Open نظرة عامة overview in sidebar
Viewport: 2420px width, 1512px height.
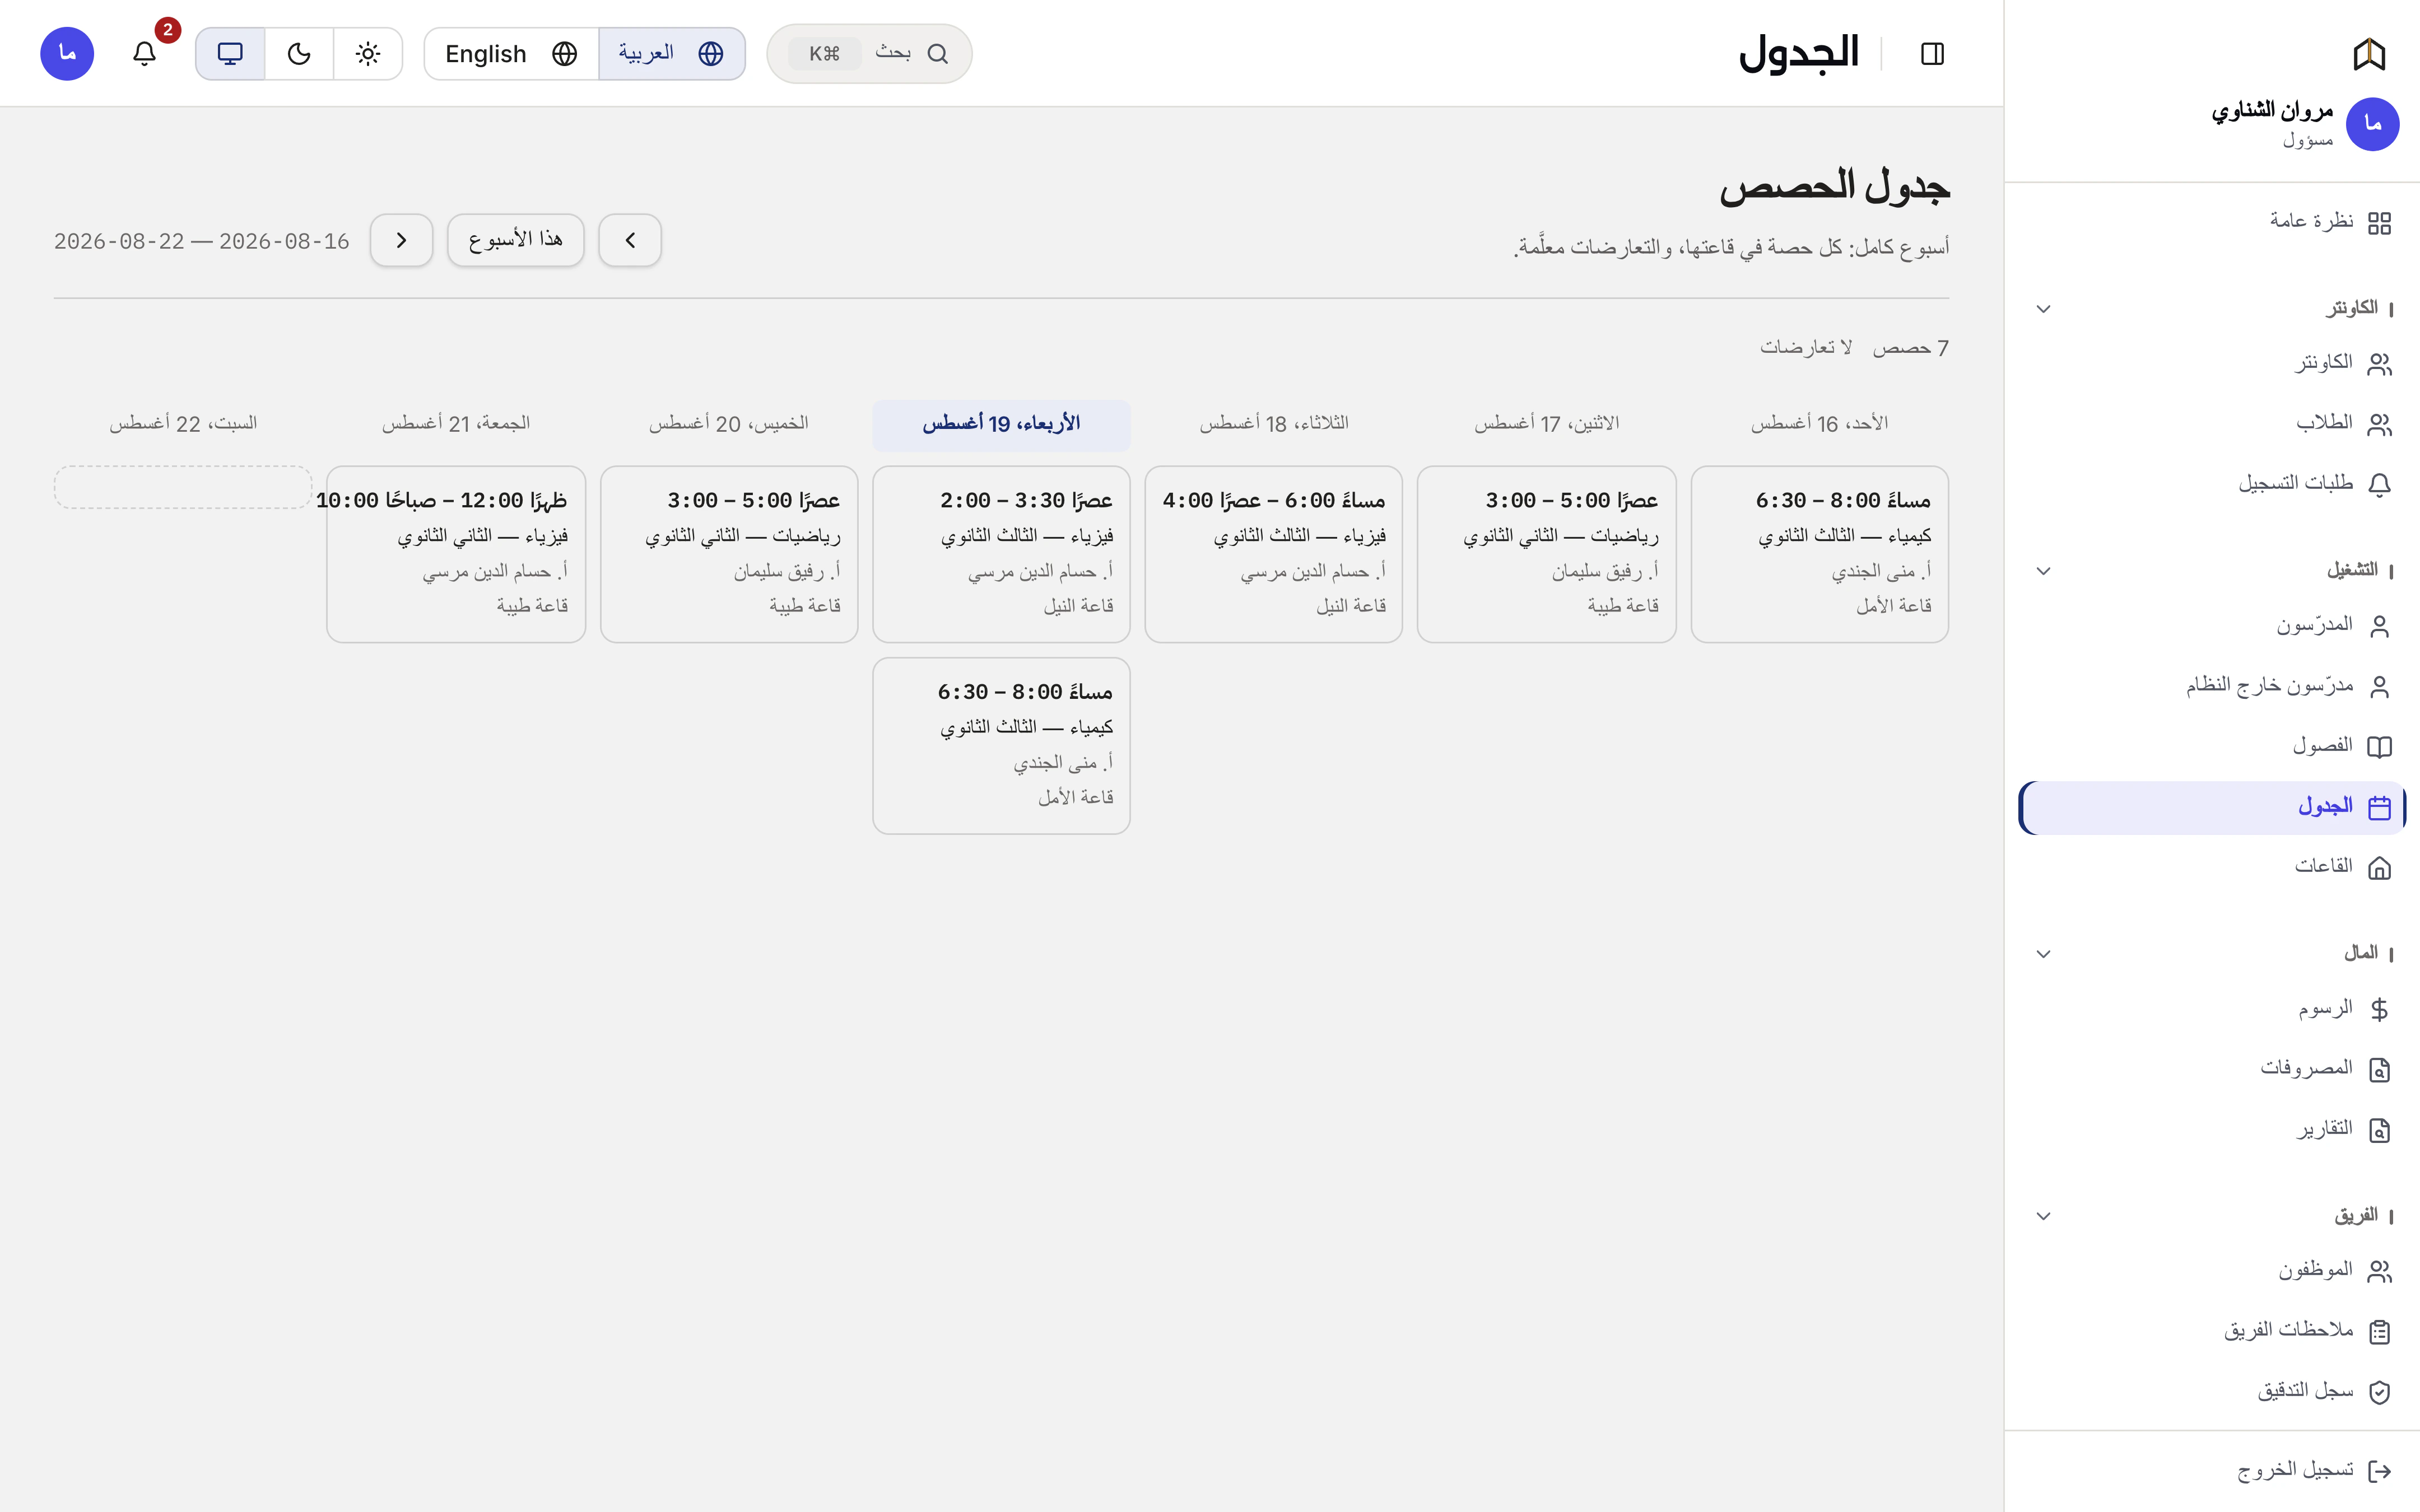2211,222
